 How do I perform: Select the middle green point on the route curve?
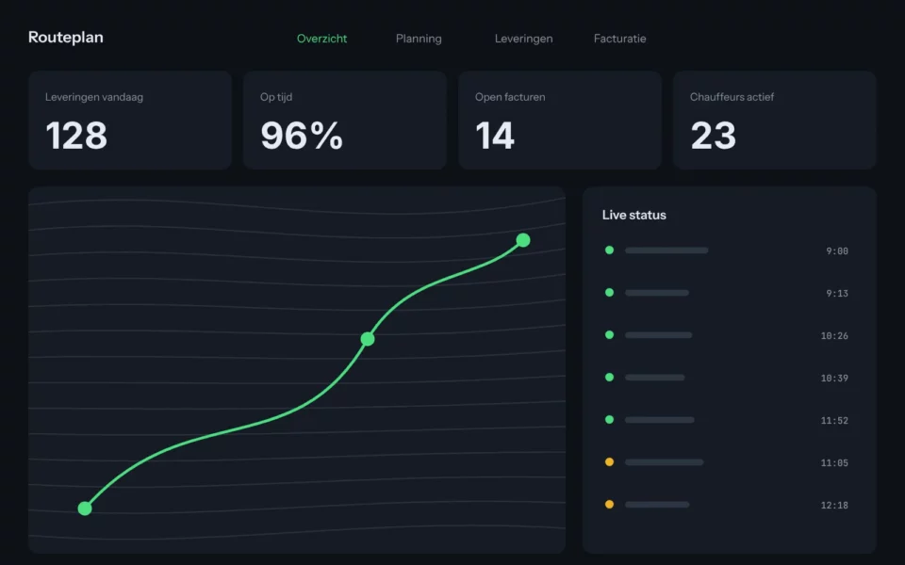pos(368,339)
